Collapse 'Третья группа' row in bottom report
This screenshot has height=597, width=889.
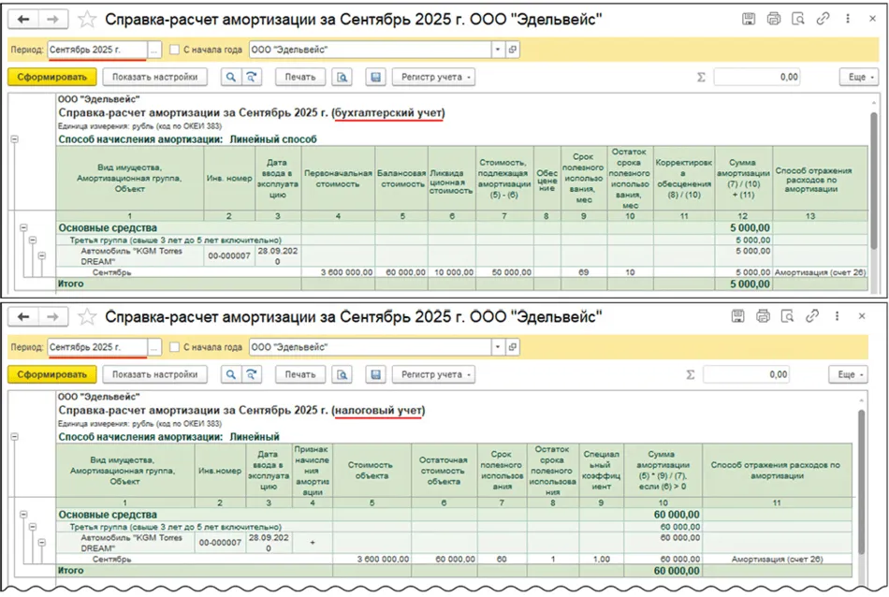33,527
